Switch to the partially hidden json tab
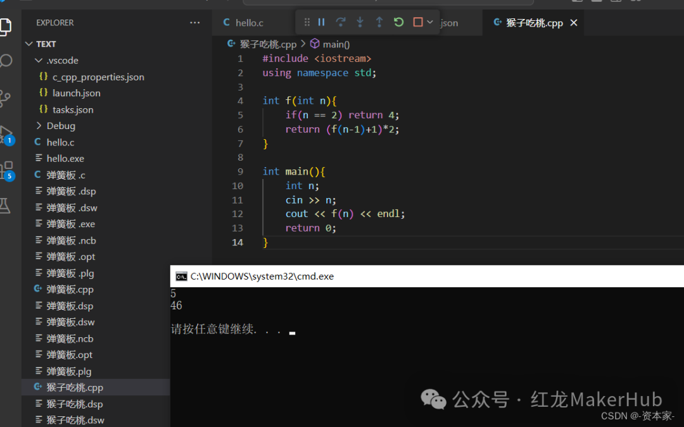684x427 pixels. 449,23
